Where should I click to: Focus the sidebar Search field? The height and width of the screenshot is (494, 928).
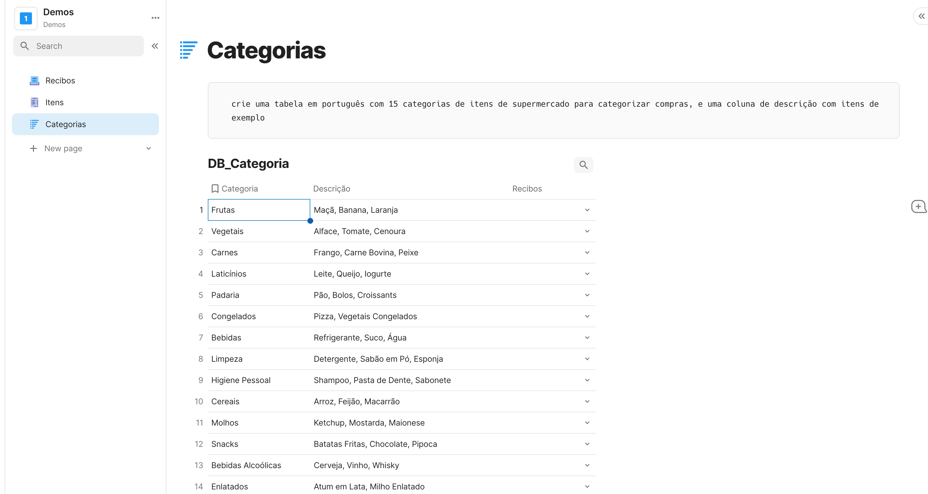click(x=79, y=46)
